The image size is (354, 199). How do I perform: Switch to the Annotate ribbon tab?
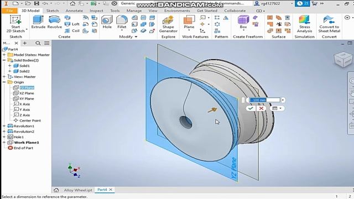pos(74,11)
